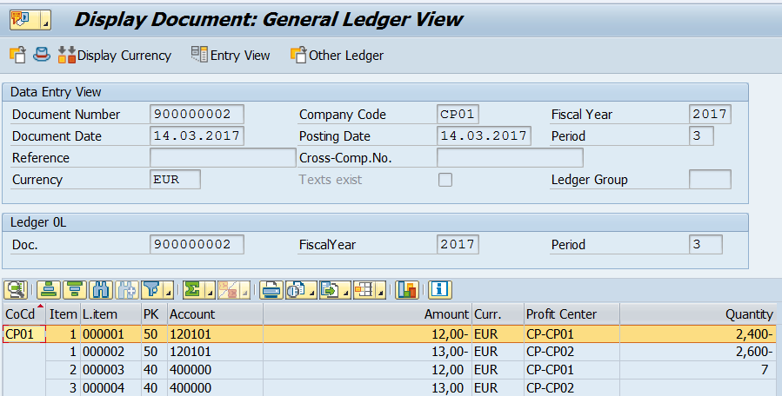Click the Other Document icon in toolbar
Screen dimensions: 782x396
(x=17, y=55)
